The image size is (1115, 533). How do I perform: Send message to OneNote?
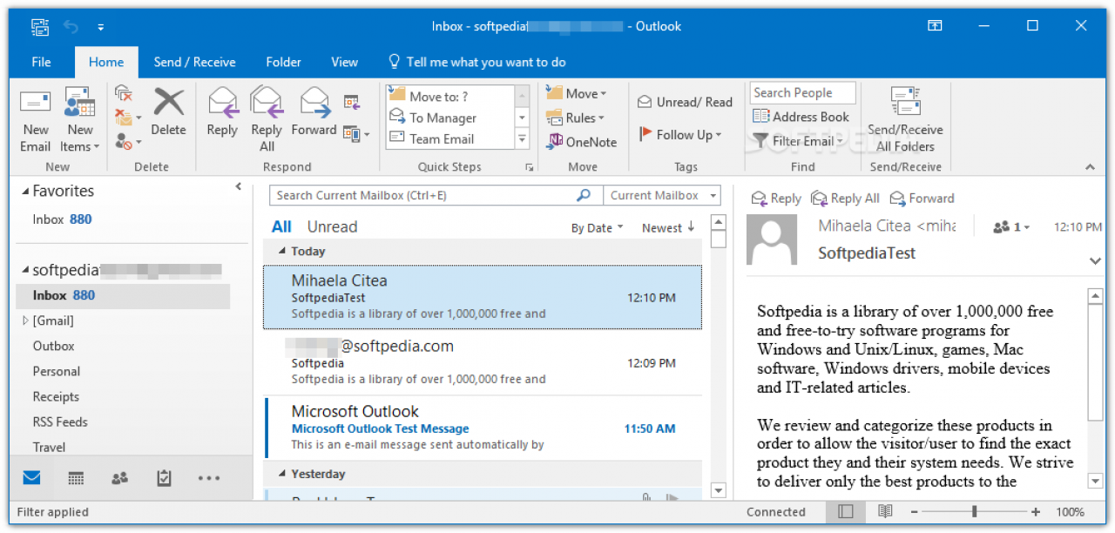pyautogui.click(x=581, y=142)
